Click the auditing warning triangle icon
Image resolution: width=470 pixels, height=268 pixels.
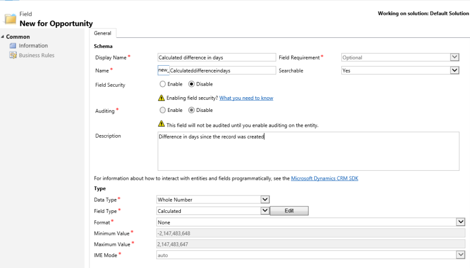(161, 123)
